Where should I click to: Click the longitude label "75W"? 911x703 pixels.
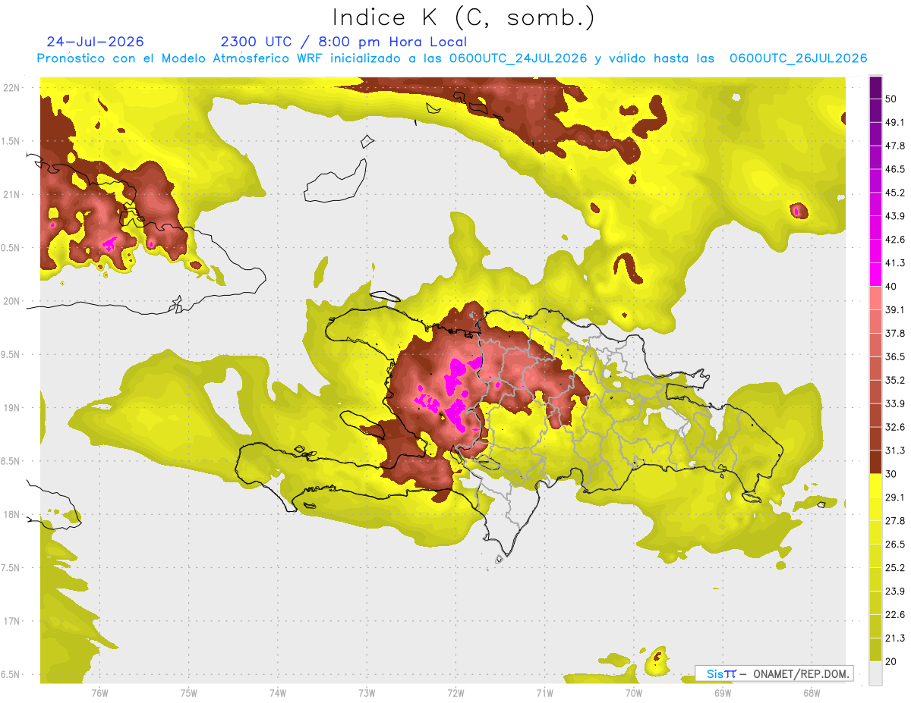(188, 692)
